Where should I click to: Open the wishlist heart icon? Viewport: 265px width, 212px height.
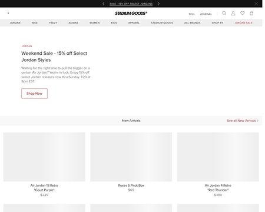243,13
